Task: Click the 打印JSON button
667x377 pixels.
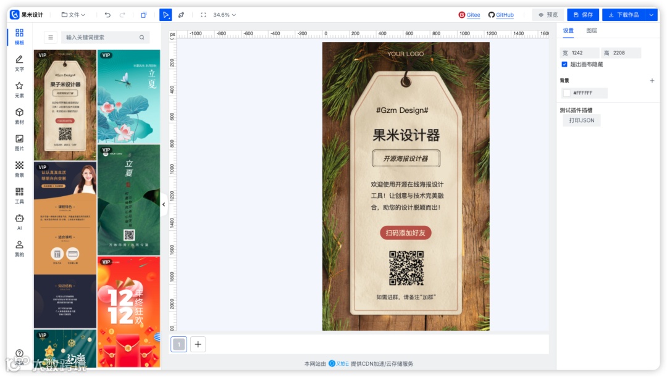Action: (x=582, y=120)
